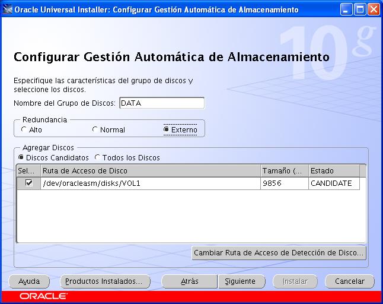
Task: Uncheck the VOL1 disk selection checkbox
Action: (x=29, y=183)
